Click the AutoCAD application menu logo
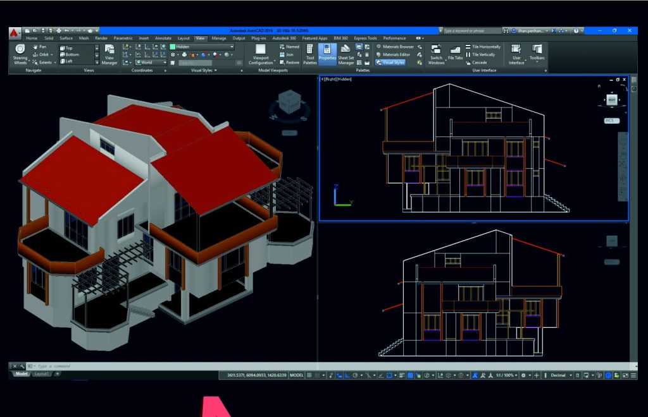648x417 pixels. coord(14,31)
